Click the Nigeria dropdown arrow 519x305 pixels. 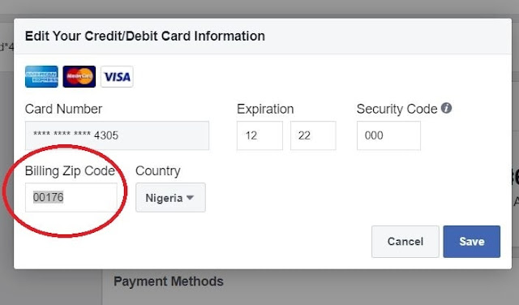coord(190,198)
